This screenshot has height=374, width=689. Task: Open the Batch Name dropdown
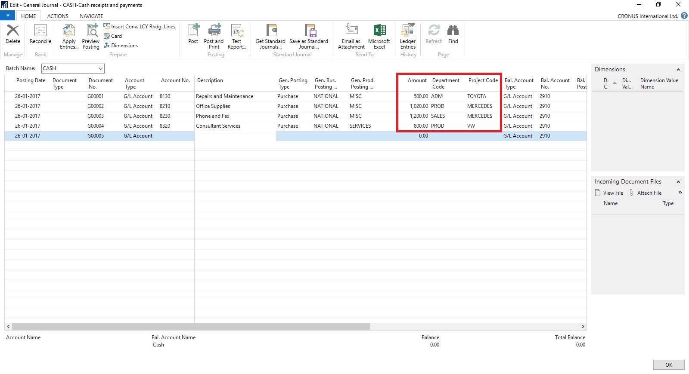100,68
